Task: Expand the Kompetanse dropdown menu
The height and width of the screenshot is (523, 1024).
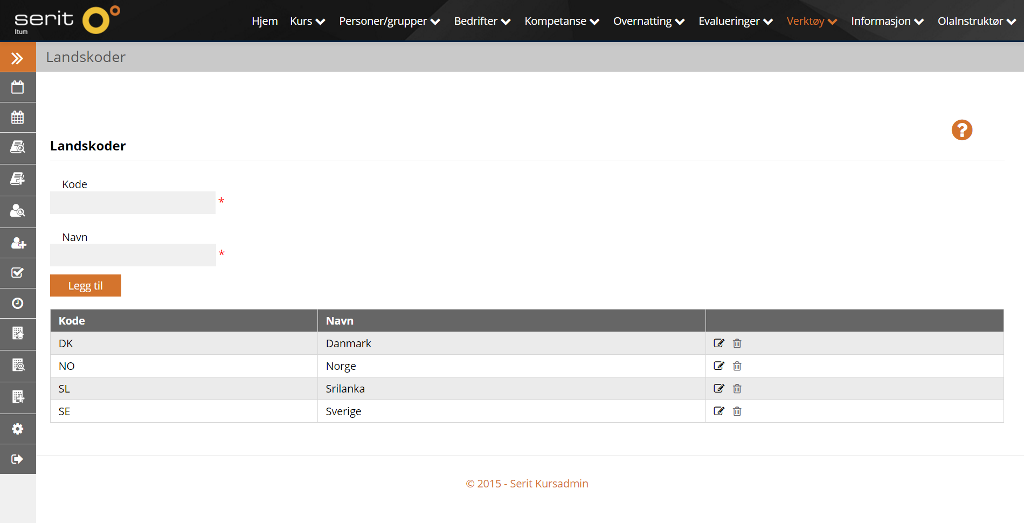Action: pyautogui.click(x=562, y=21)
